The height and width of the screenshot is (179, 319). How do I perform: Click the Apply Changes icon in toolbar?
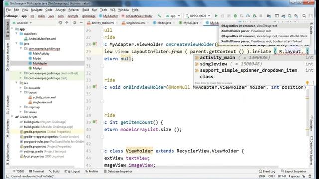[x=223, y=16]
